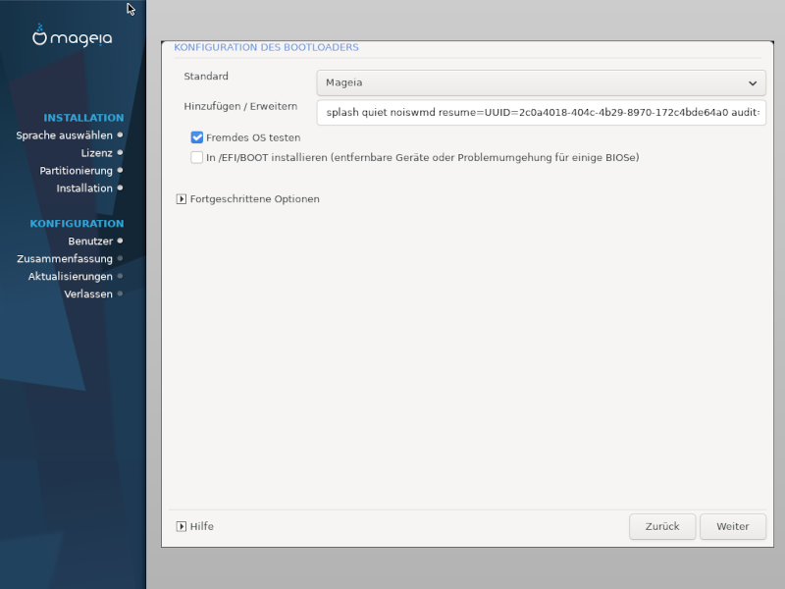Click the dropdown chevron arrow beside Mageia
Viewport: 785px width, 589px height.
[x=753, y=83]
